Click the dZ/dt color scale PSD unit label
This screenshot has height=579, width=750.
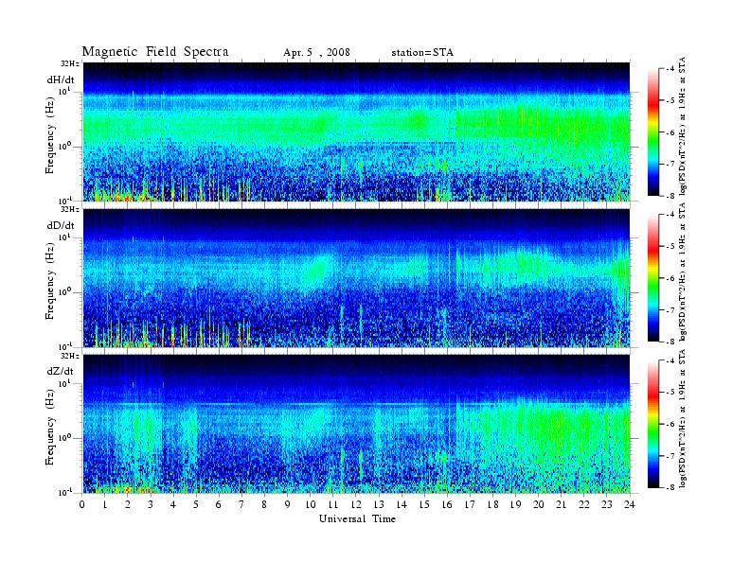pyautogui.click(x=683, y=418)
